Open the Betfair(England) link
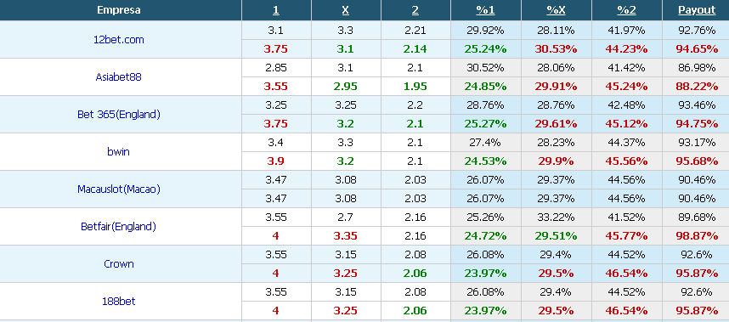This screenshot has width=729, height=322. [x=119, y=227]
